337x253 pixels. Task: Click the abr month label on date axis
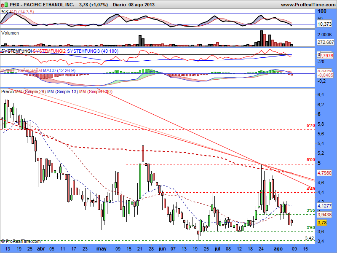pos(41,249)
